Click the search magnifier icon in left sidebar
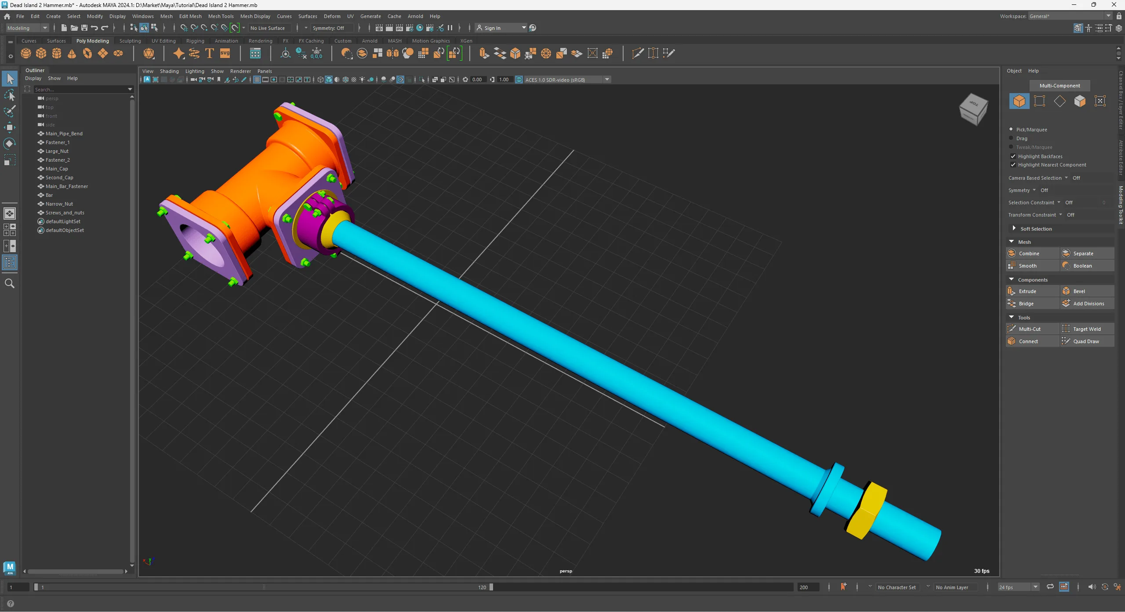The height and width of the screenshot is (612, 1125). tap(10, 283)
